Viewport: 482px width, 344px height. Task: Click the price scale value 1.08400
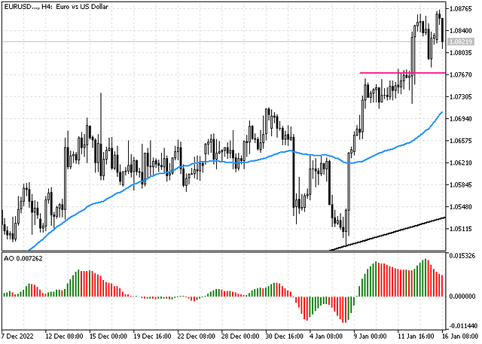coord(461,31)
